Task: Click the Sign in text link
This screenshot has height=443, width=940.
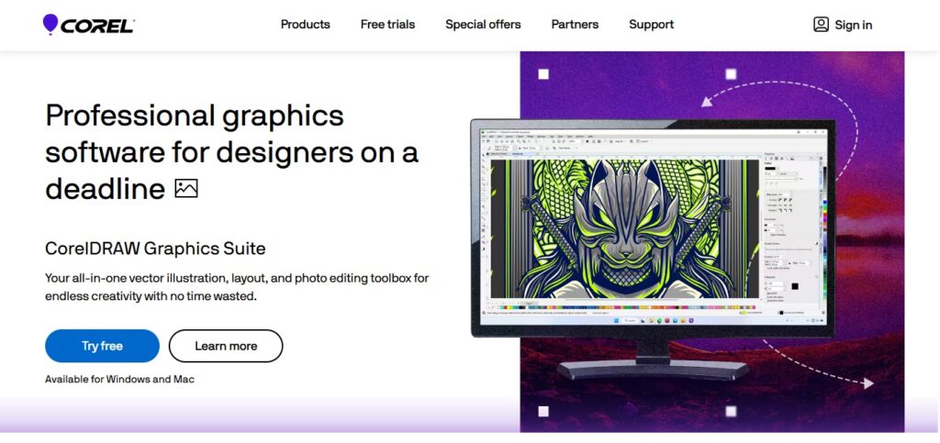Action: click(853, 25)
